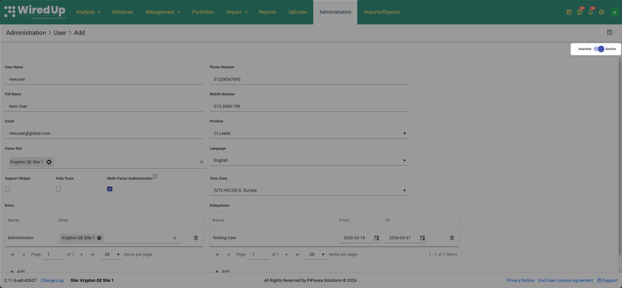Open the help question mark icon
The height and width of the screenshot is (288, 622).
601,12
